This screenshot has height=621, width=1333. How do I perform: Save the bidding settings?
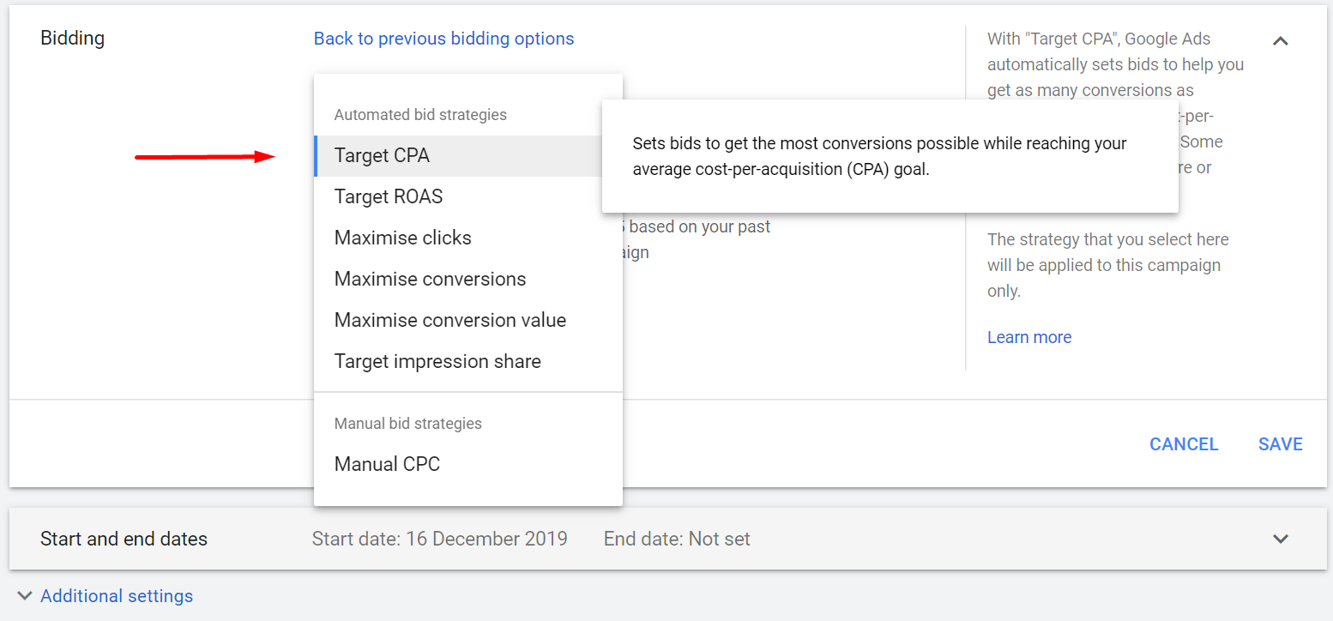pos(1281,443)
